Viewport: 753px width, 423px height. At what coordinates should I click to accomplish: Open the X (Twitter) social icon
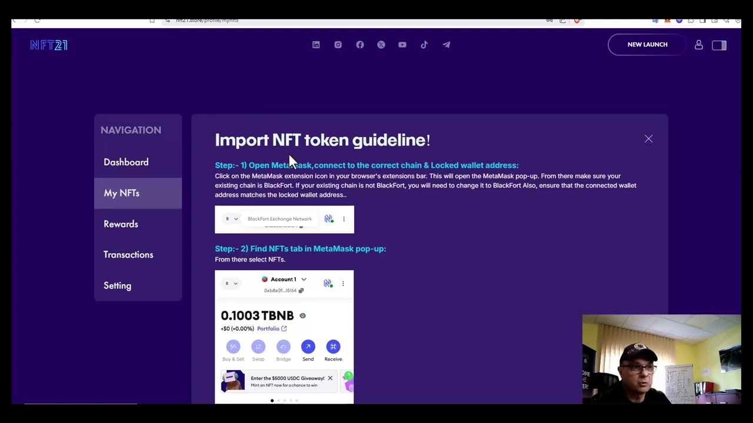coord(381,45)
